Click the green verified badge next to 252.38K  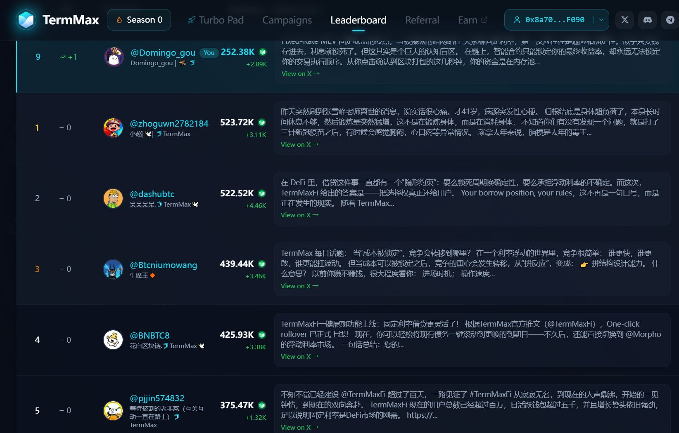click(262, 52)
